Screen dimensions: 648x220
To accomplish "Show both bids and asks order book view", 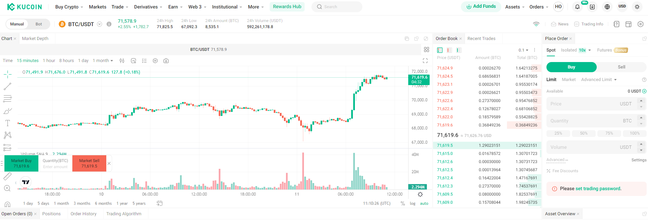I will tap(440, 50).
